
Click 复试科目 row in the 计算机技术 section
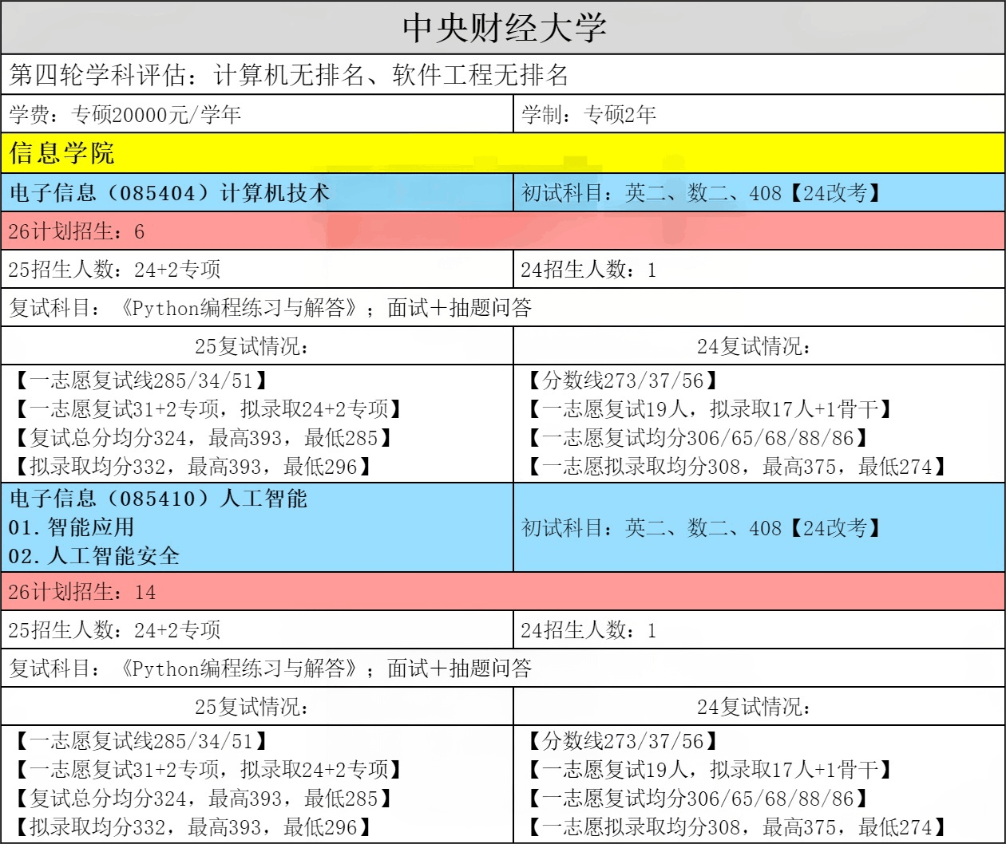270,308
